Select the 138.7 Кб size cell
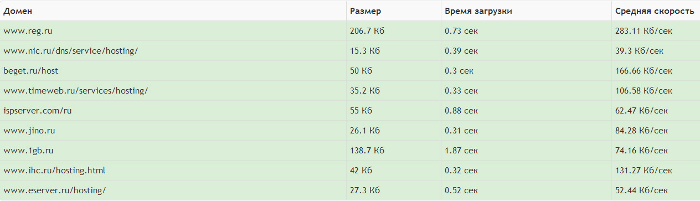 [x=394, y=151]
